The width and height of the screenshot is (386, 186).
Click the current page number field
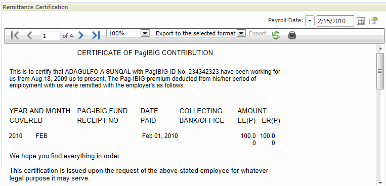click(x=51, y=36)
